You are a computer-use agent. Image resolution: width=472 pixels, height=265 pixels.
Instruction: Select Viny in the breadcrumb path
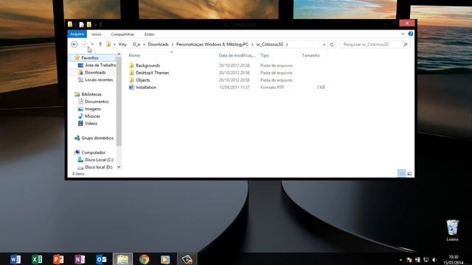pos(122,44)
